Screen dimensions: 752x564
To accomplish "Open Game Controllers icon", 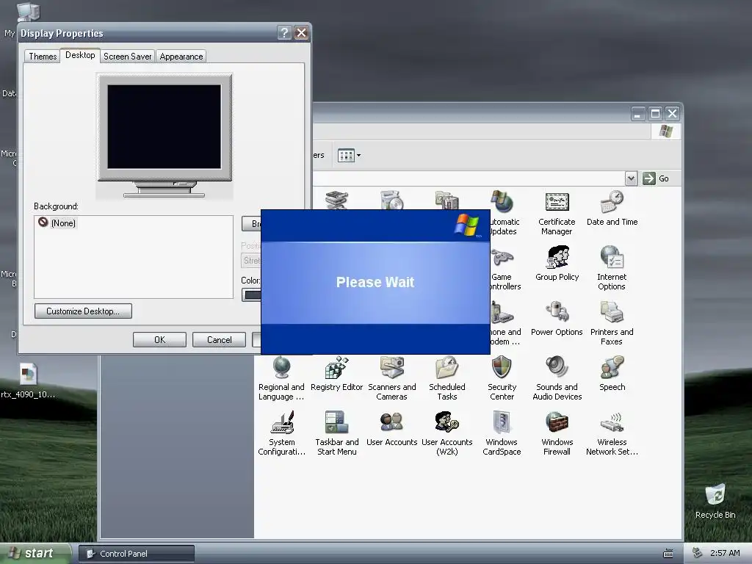I will pyautogui.click(x=504, y=269).
